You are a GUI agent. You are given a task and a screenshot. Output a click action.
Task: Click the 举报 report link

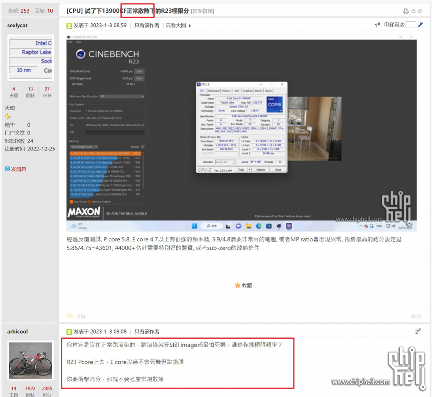pyautogui.click(x=416, y=316)
